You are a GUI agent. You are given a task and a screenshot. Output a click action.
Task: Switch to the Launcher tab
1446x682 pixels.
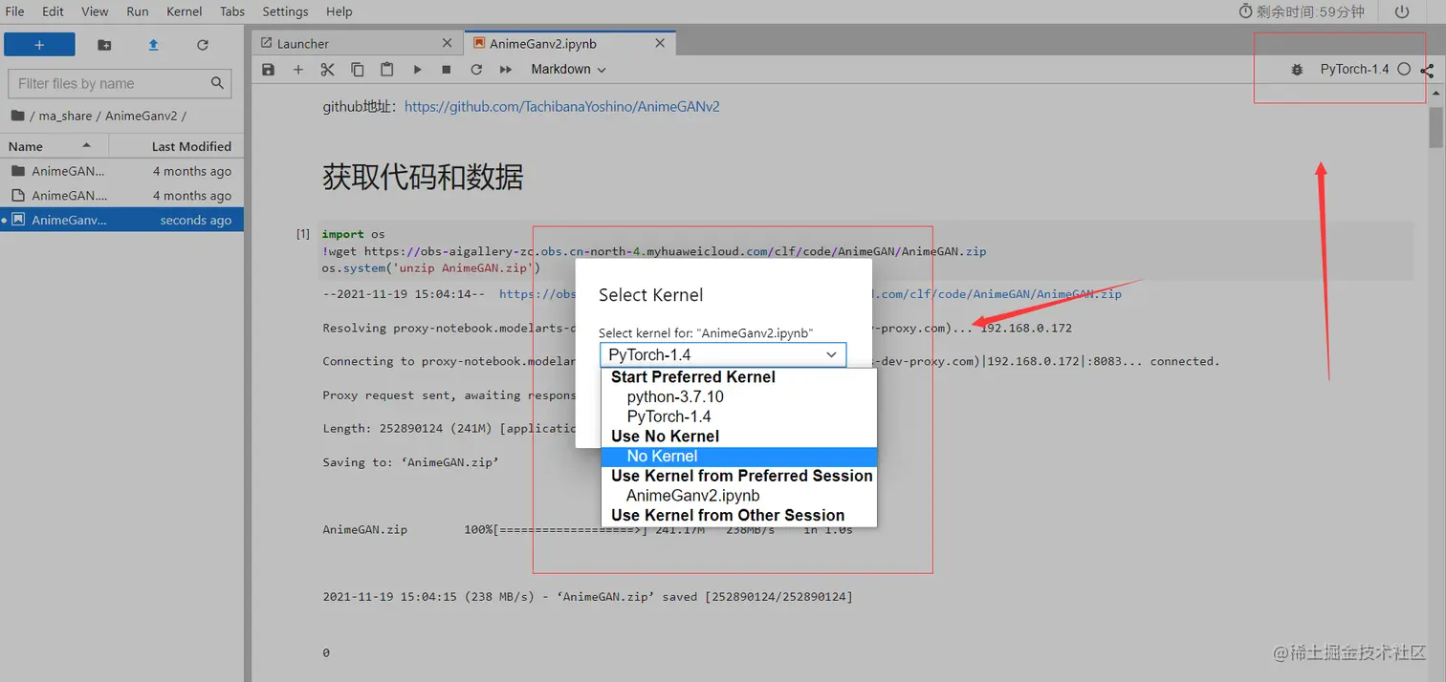(x=357, y=43)
